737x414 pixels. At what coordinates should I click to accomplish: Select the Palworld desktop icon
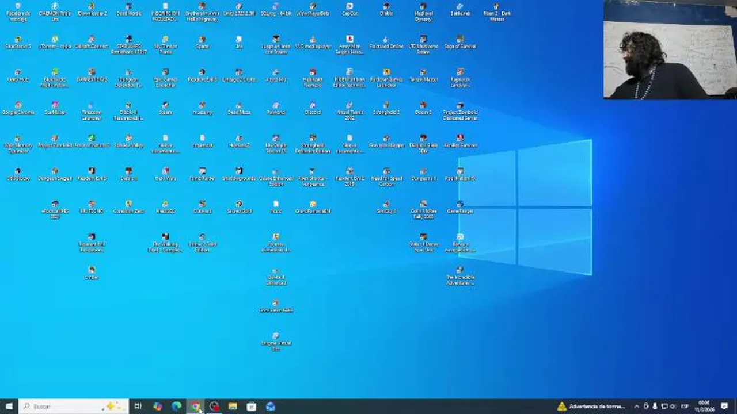(276, 108)
